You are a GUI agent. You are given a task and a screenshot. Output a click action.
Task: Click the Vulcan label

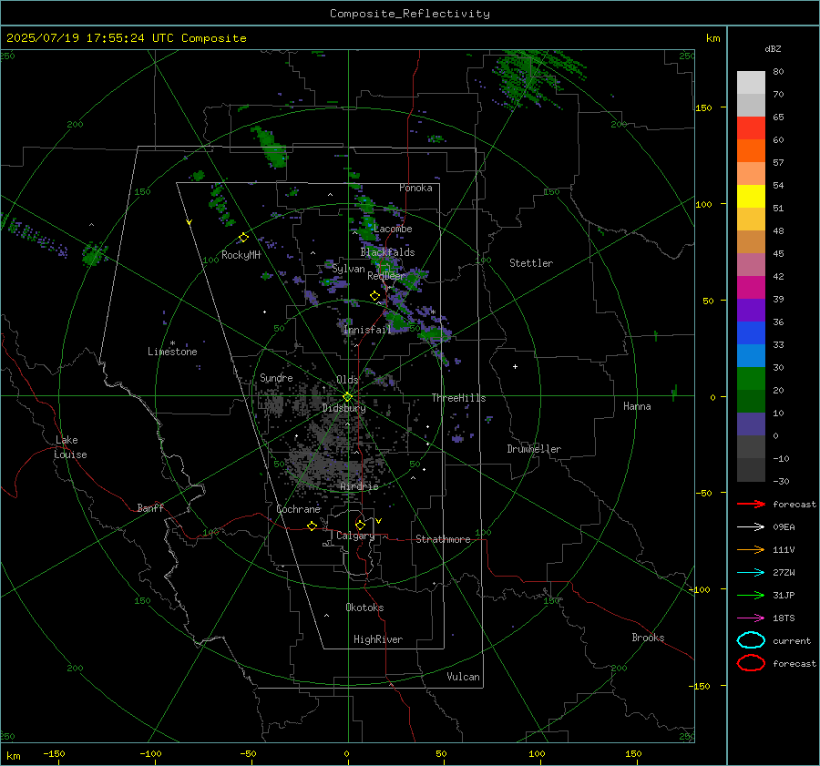tap(463, 677)
